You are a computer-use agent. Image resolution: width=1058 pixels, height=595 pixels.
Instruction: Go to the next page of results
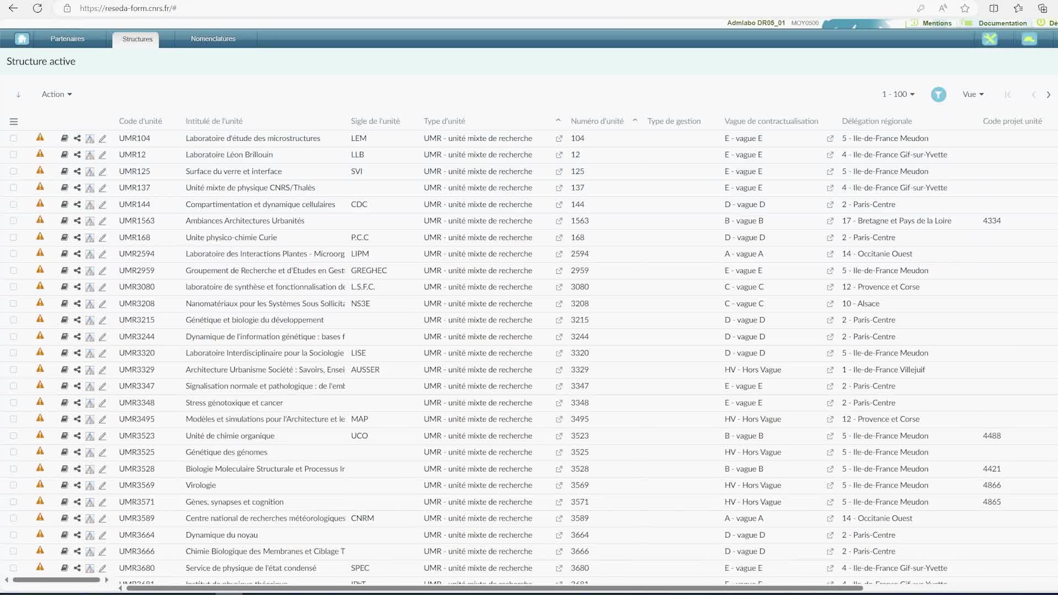(1049, 95)
